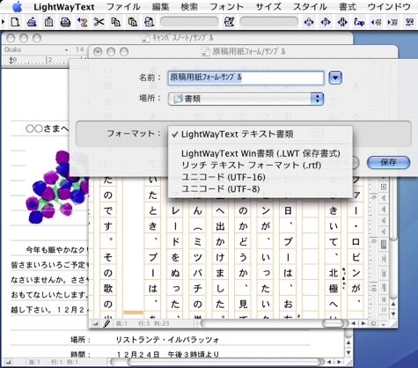The height and width of the screenshot is (368, 418).
Task: Open the サイズ menu
Action: (268, 7)
